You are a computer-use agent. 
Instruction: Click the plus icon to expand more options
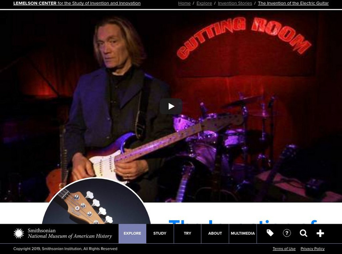(319, 233)
